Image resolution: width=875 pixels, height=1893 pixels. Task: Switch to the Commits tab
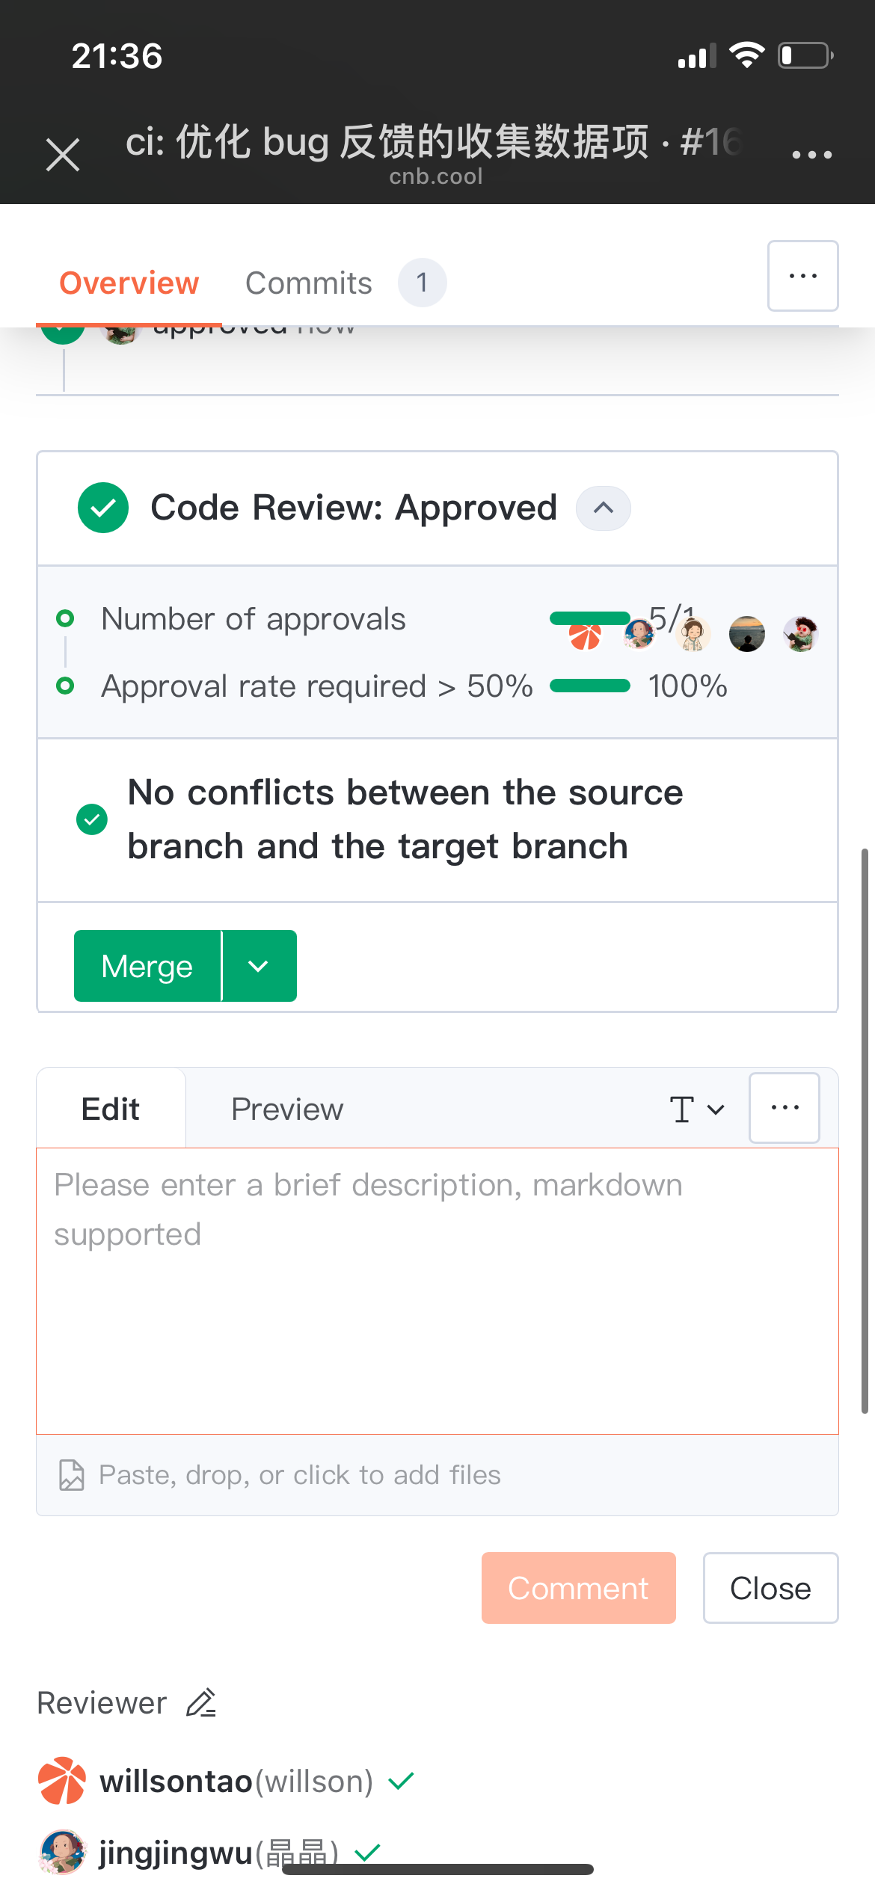pos(309,283)
